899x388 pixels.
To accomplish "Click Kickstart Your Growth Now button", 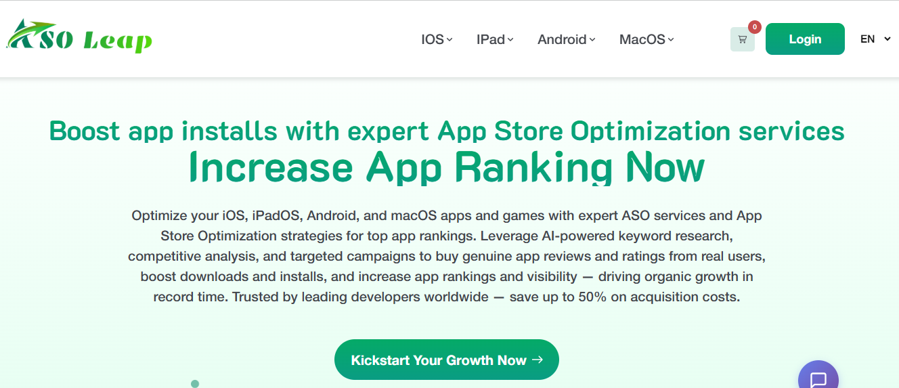I will coord(447,360).
